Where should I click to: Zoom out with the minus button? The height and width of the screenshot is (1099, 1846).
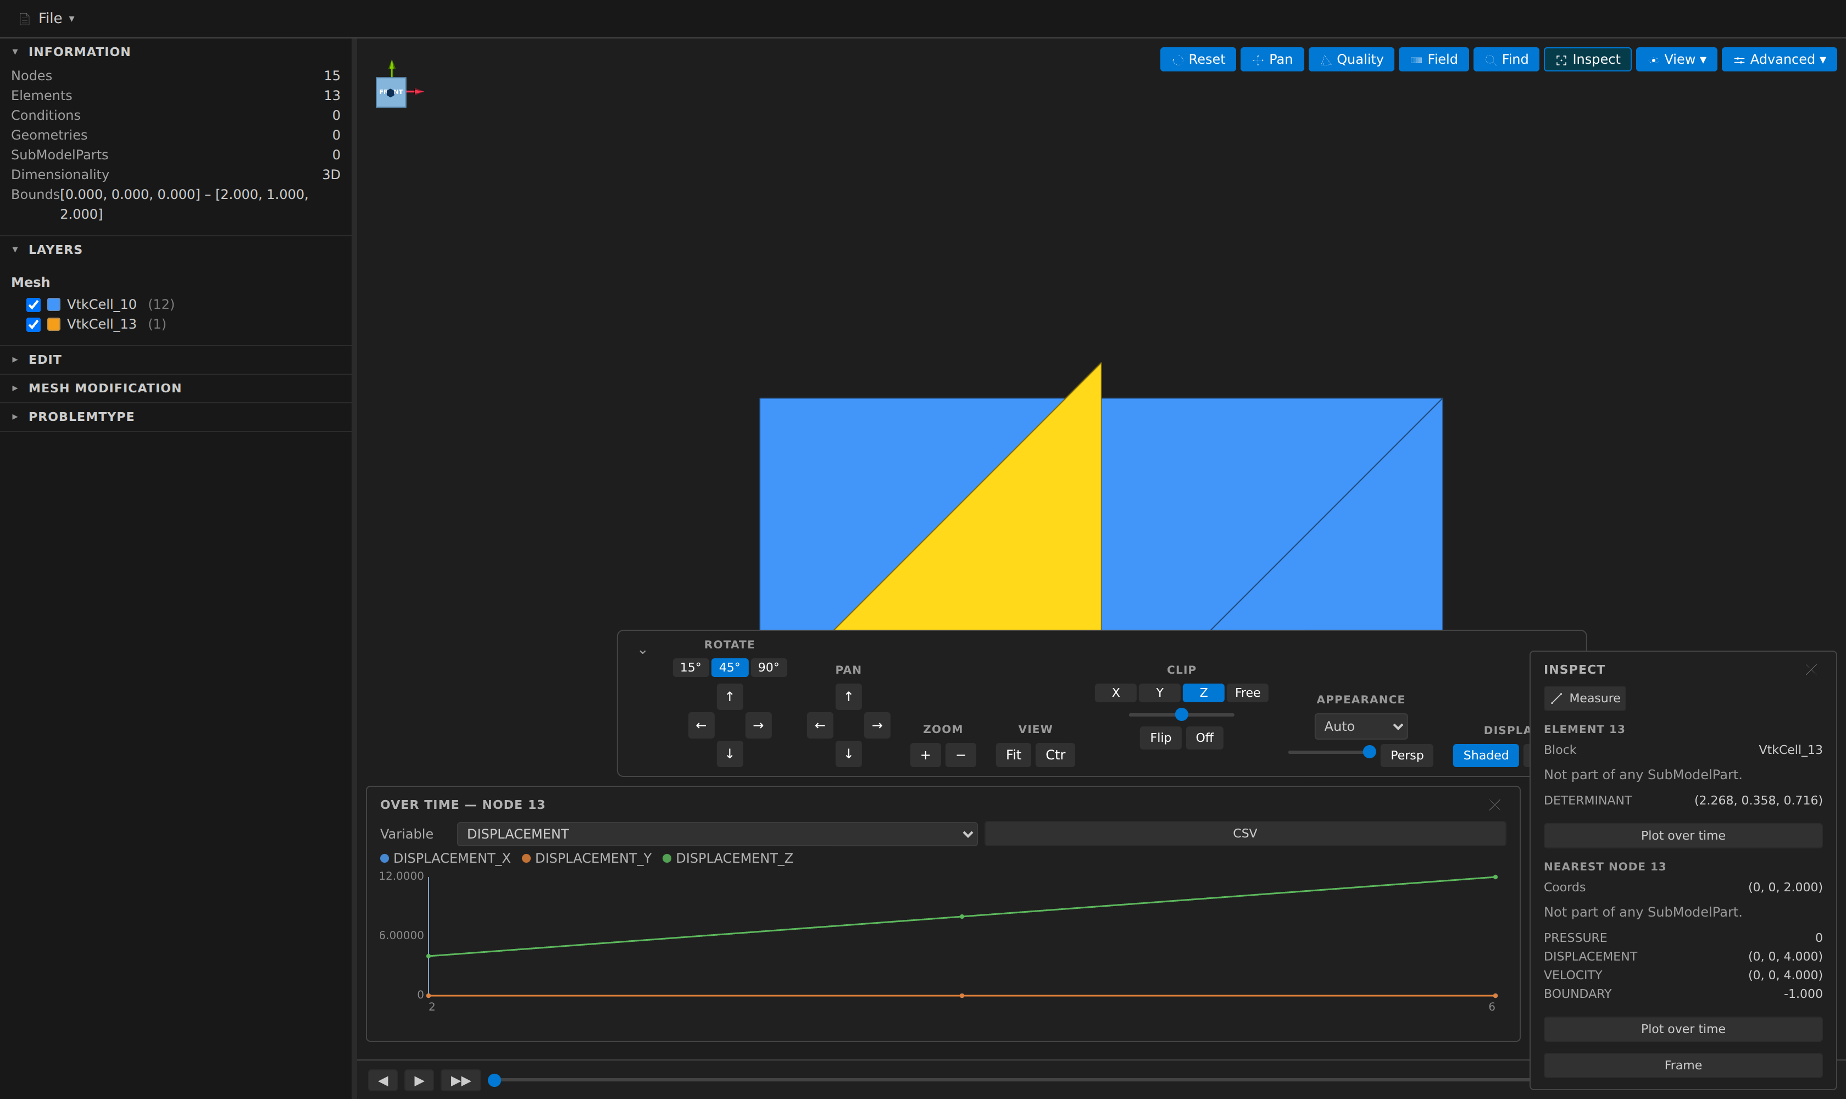961,754
